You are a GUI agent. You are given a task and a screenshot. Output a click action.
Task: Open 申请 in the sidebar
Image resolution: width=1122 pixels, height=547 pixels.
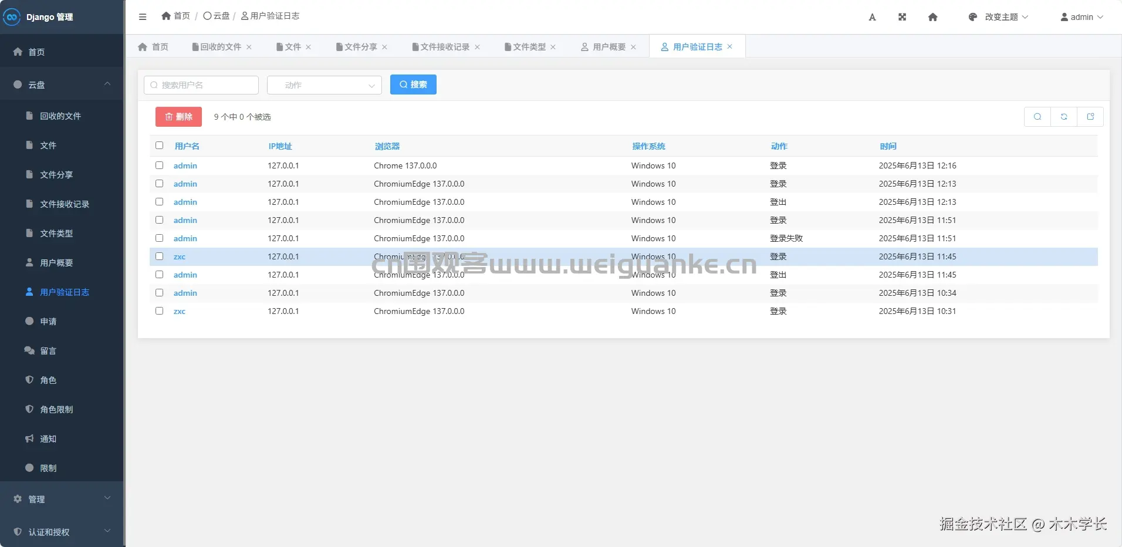click(x=62, y=322)
